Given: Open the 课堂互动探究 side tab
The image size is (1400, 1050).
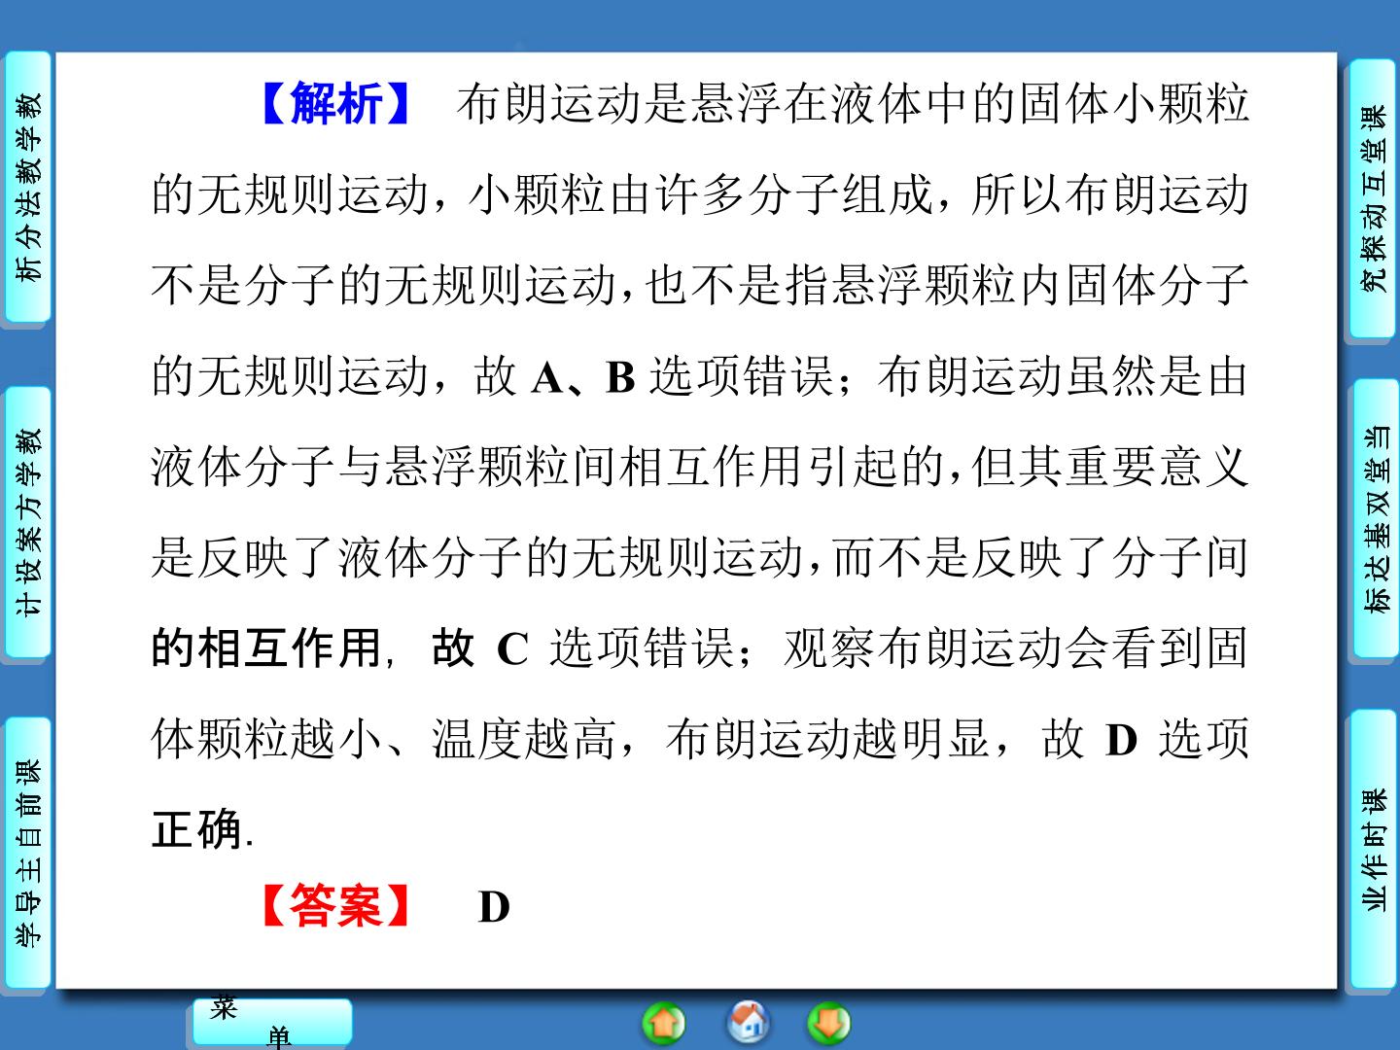Looking at the screenshot, I should (1373, 198).
